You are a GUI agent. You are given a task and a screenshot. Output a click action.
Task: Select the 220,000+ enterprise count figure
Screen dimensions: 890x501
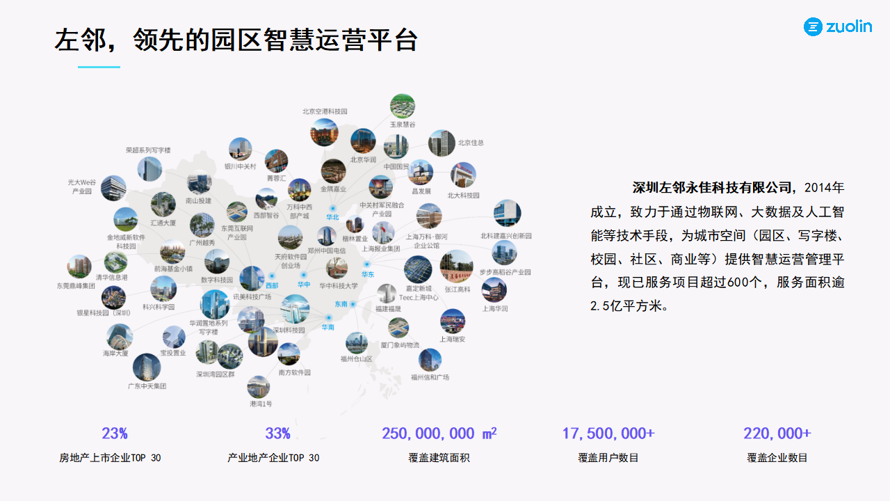(777, 433)
